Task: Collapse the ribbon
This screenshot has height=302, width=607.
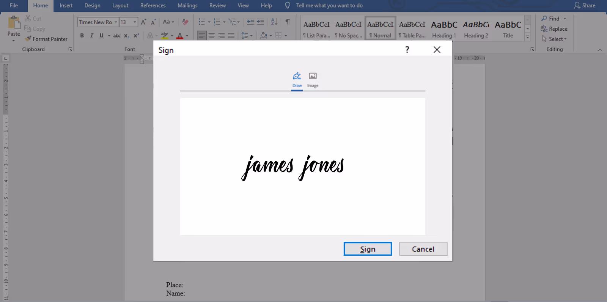Action: (x=600, y=50)
